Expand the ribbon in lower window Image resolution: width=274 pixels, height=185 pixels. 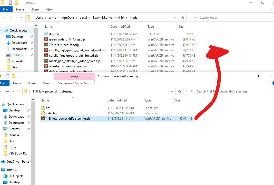pyautogui.click(x=269, y=83)
